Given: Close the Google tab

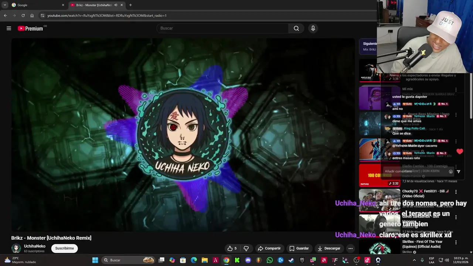Looking at the screenshot, I should pyautogui.click(x=63, y=5).
